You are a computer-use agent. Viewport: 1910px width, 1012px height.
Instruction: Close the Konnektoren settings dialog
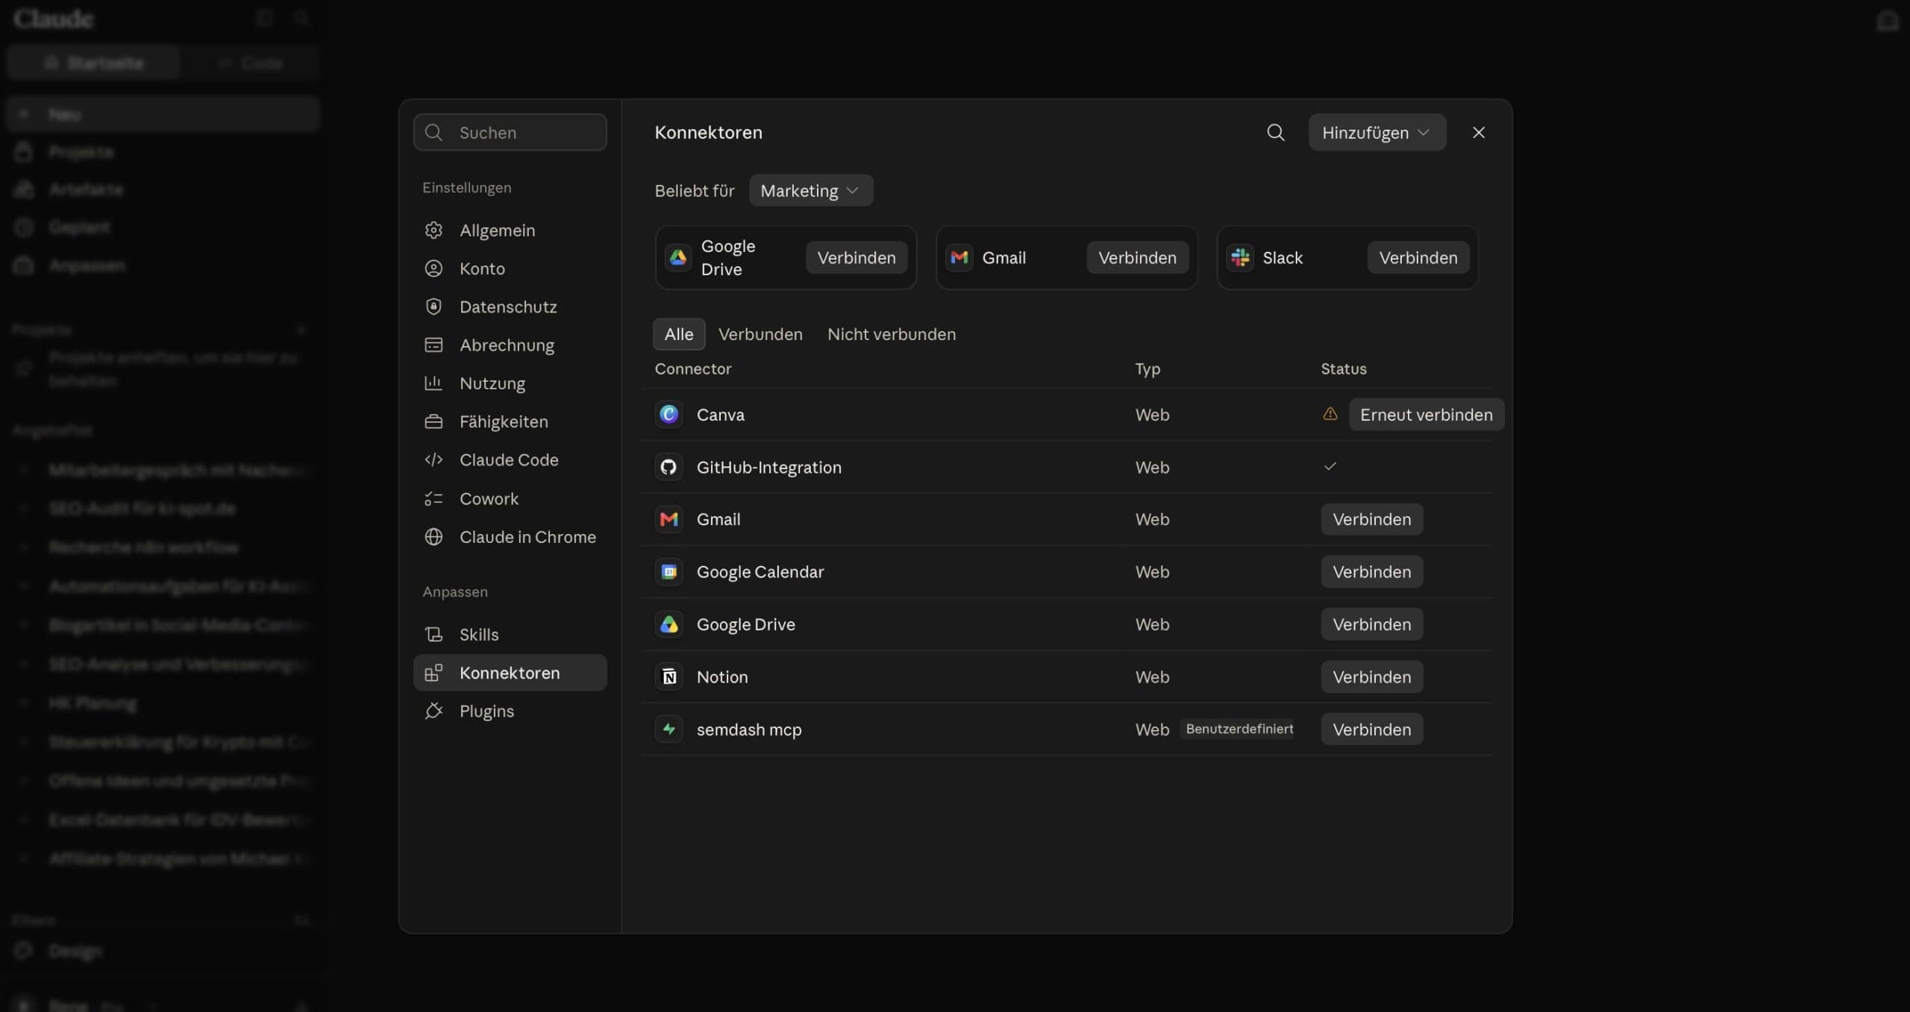point(1478,133)
